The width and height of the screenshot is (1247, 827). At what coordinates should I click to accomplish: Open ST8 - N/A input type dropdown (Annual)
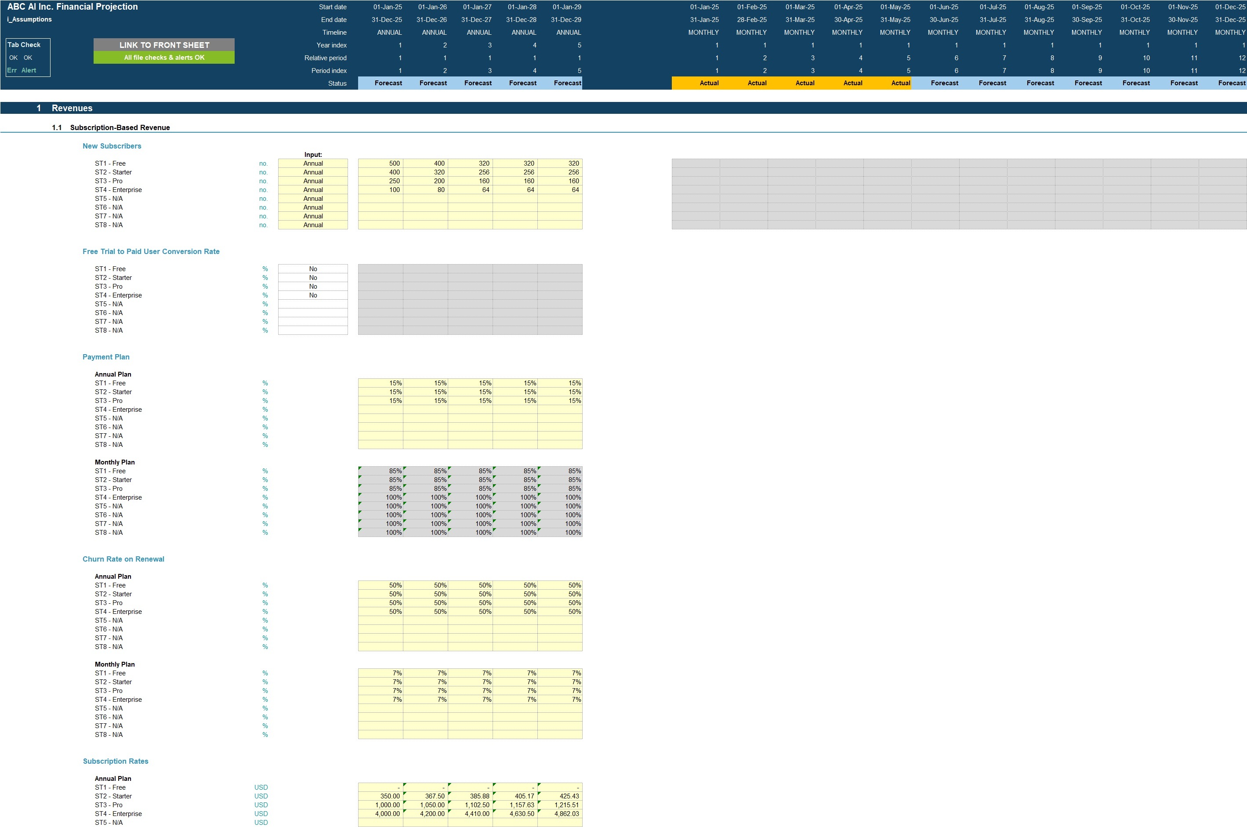pyautogui.click(x=313, y=225)
